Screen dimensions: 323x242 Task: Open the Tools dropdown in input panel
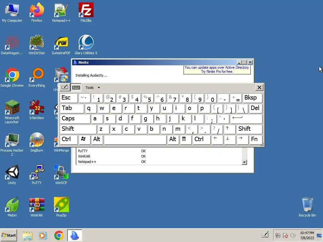click(93, 88)
